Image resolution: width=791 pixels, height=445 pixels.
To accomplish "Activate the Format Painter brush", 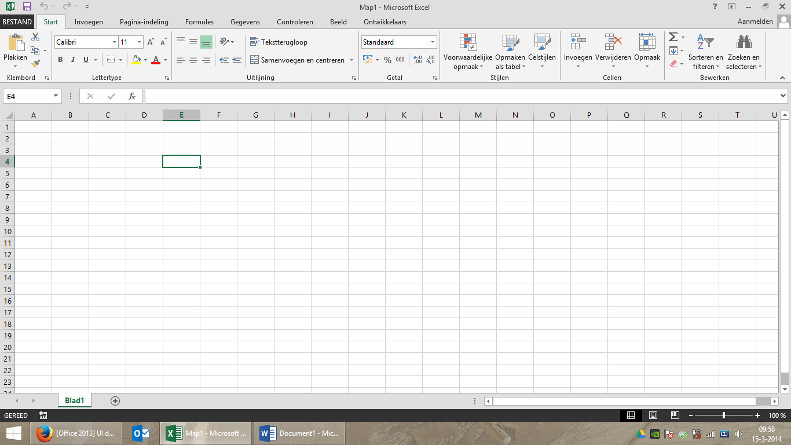I will coord(35,63).
